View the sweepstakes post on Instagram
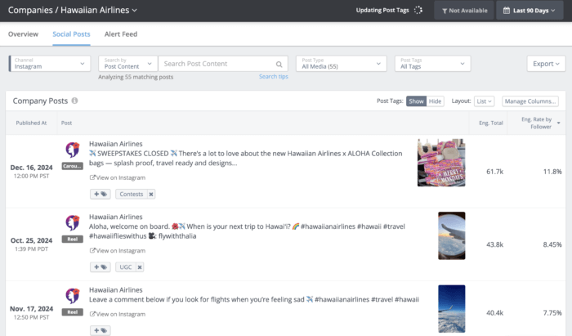 pos(118,177)
